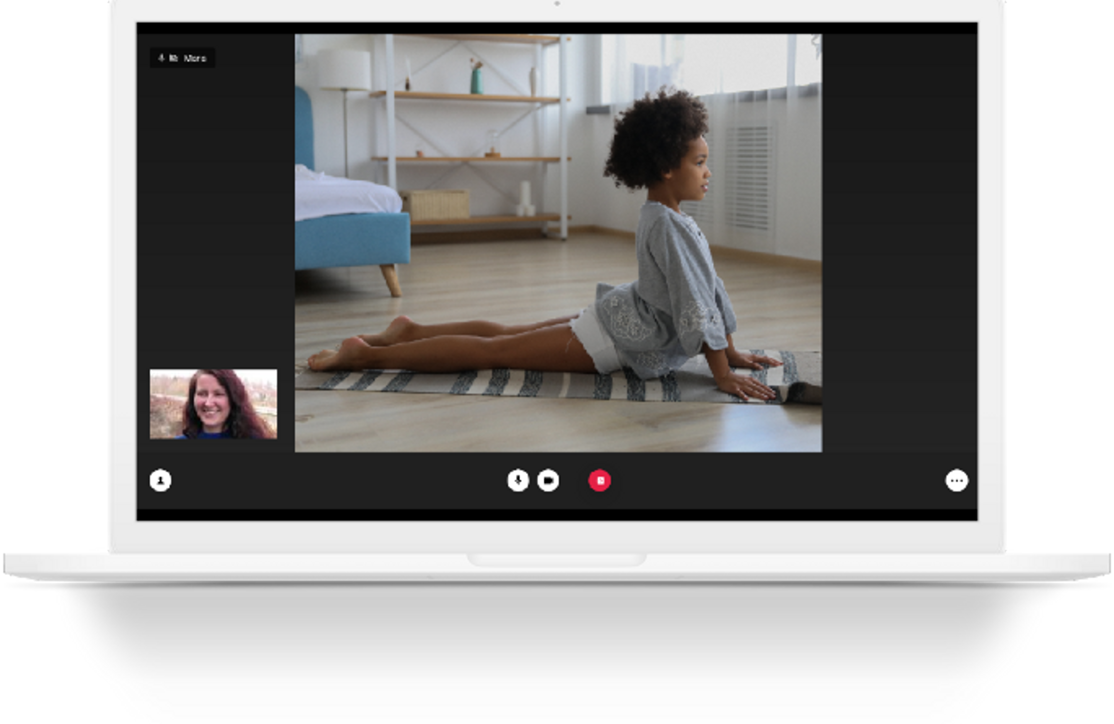Image resolution: width=1114 pixels, height=724 pixels.
Task: End the call with red button
Action: pyautogui.click(x=600, y=481)
